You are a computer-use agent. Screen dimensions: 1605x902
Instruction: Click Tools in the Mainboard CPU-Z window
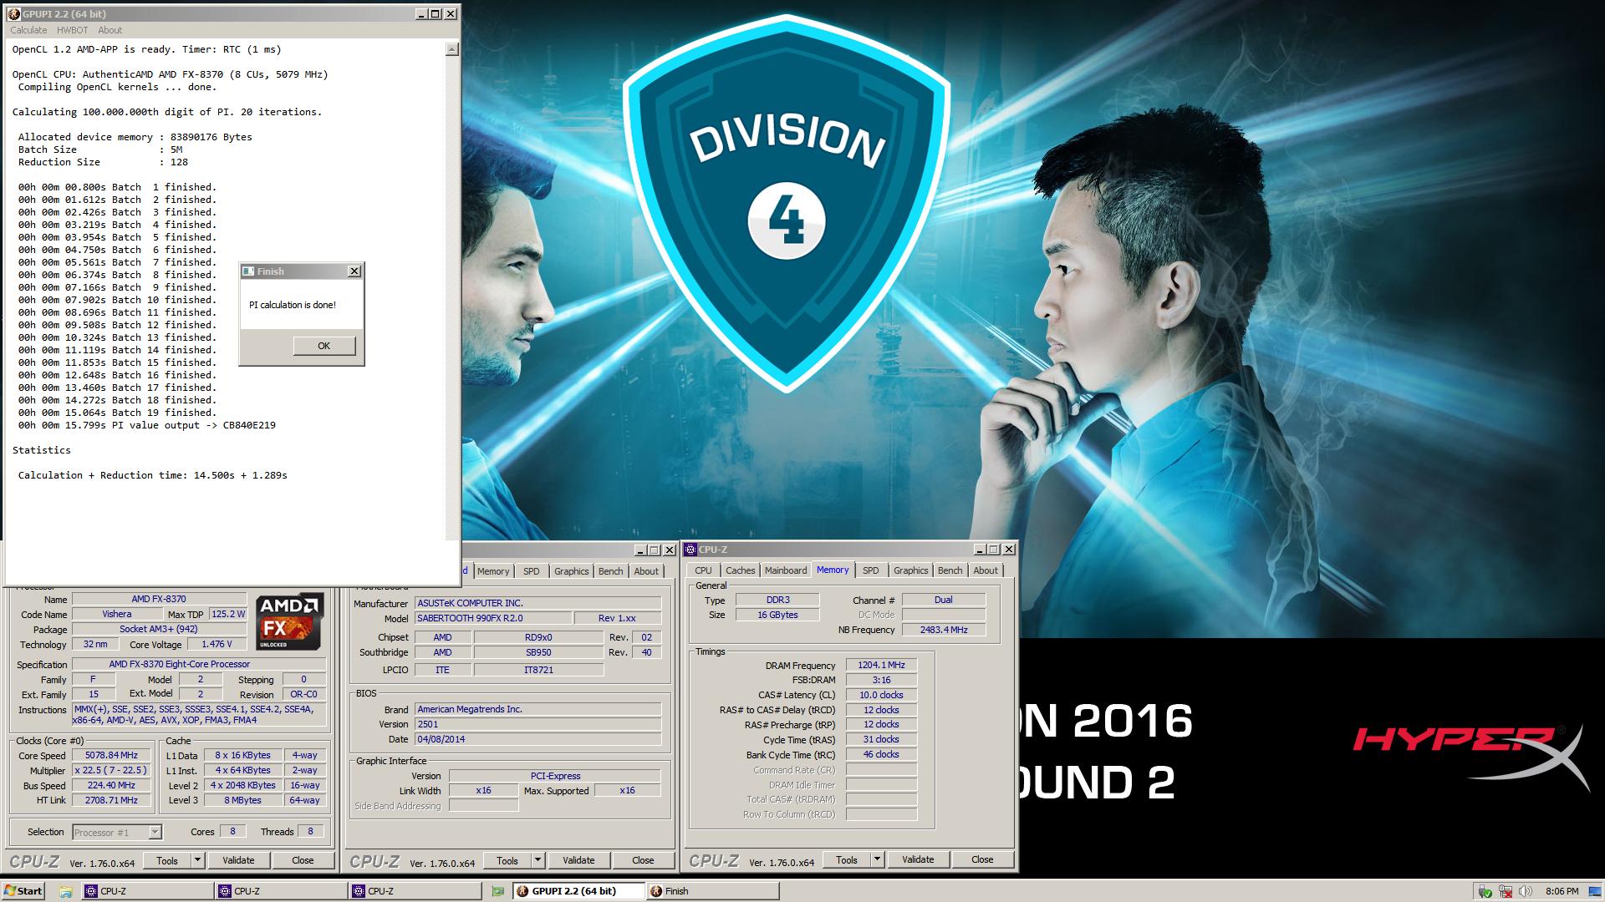point(507,860)
